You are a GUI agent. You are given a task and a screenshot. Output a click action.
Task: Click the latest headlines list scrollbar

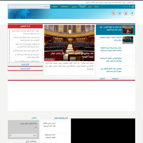coord(10,46)
